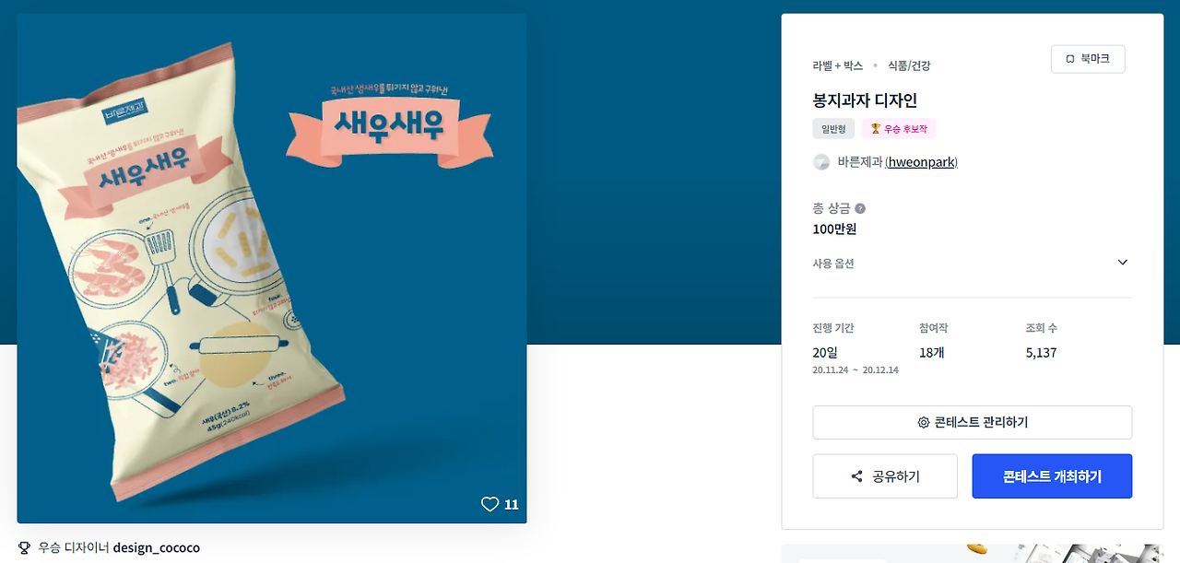
Task: Open the hweonpark profile link
Action: [922, 162]
